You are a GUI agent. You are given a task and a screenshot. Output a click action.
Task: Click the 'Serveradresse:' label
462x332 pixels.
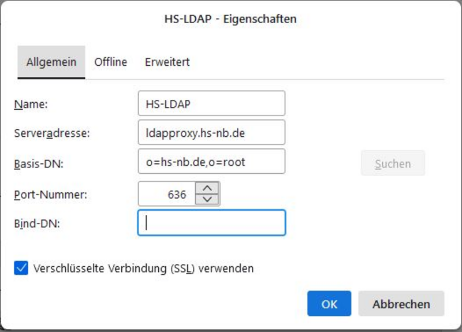click(52, 133)
